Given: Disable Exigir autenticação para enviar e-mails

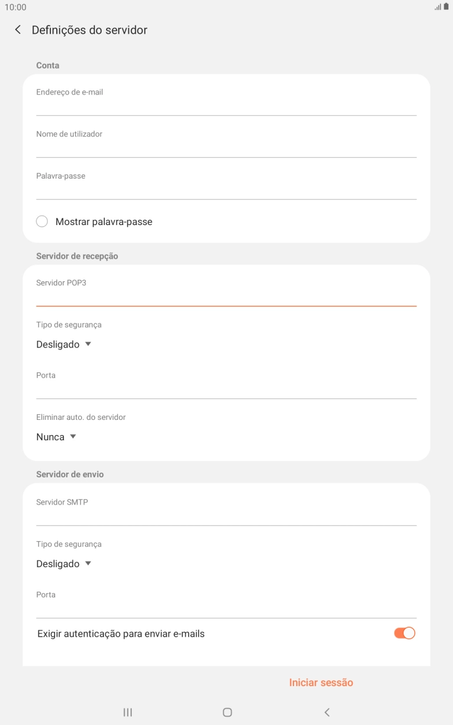Looking at the screenshot, I should point(405,633).
